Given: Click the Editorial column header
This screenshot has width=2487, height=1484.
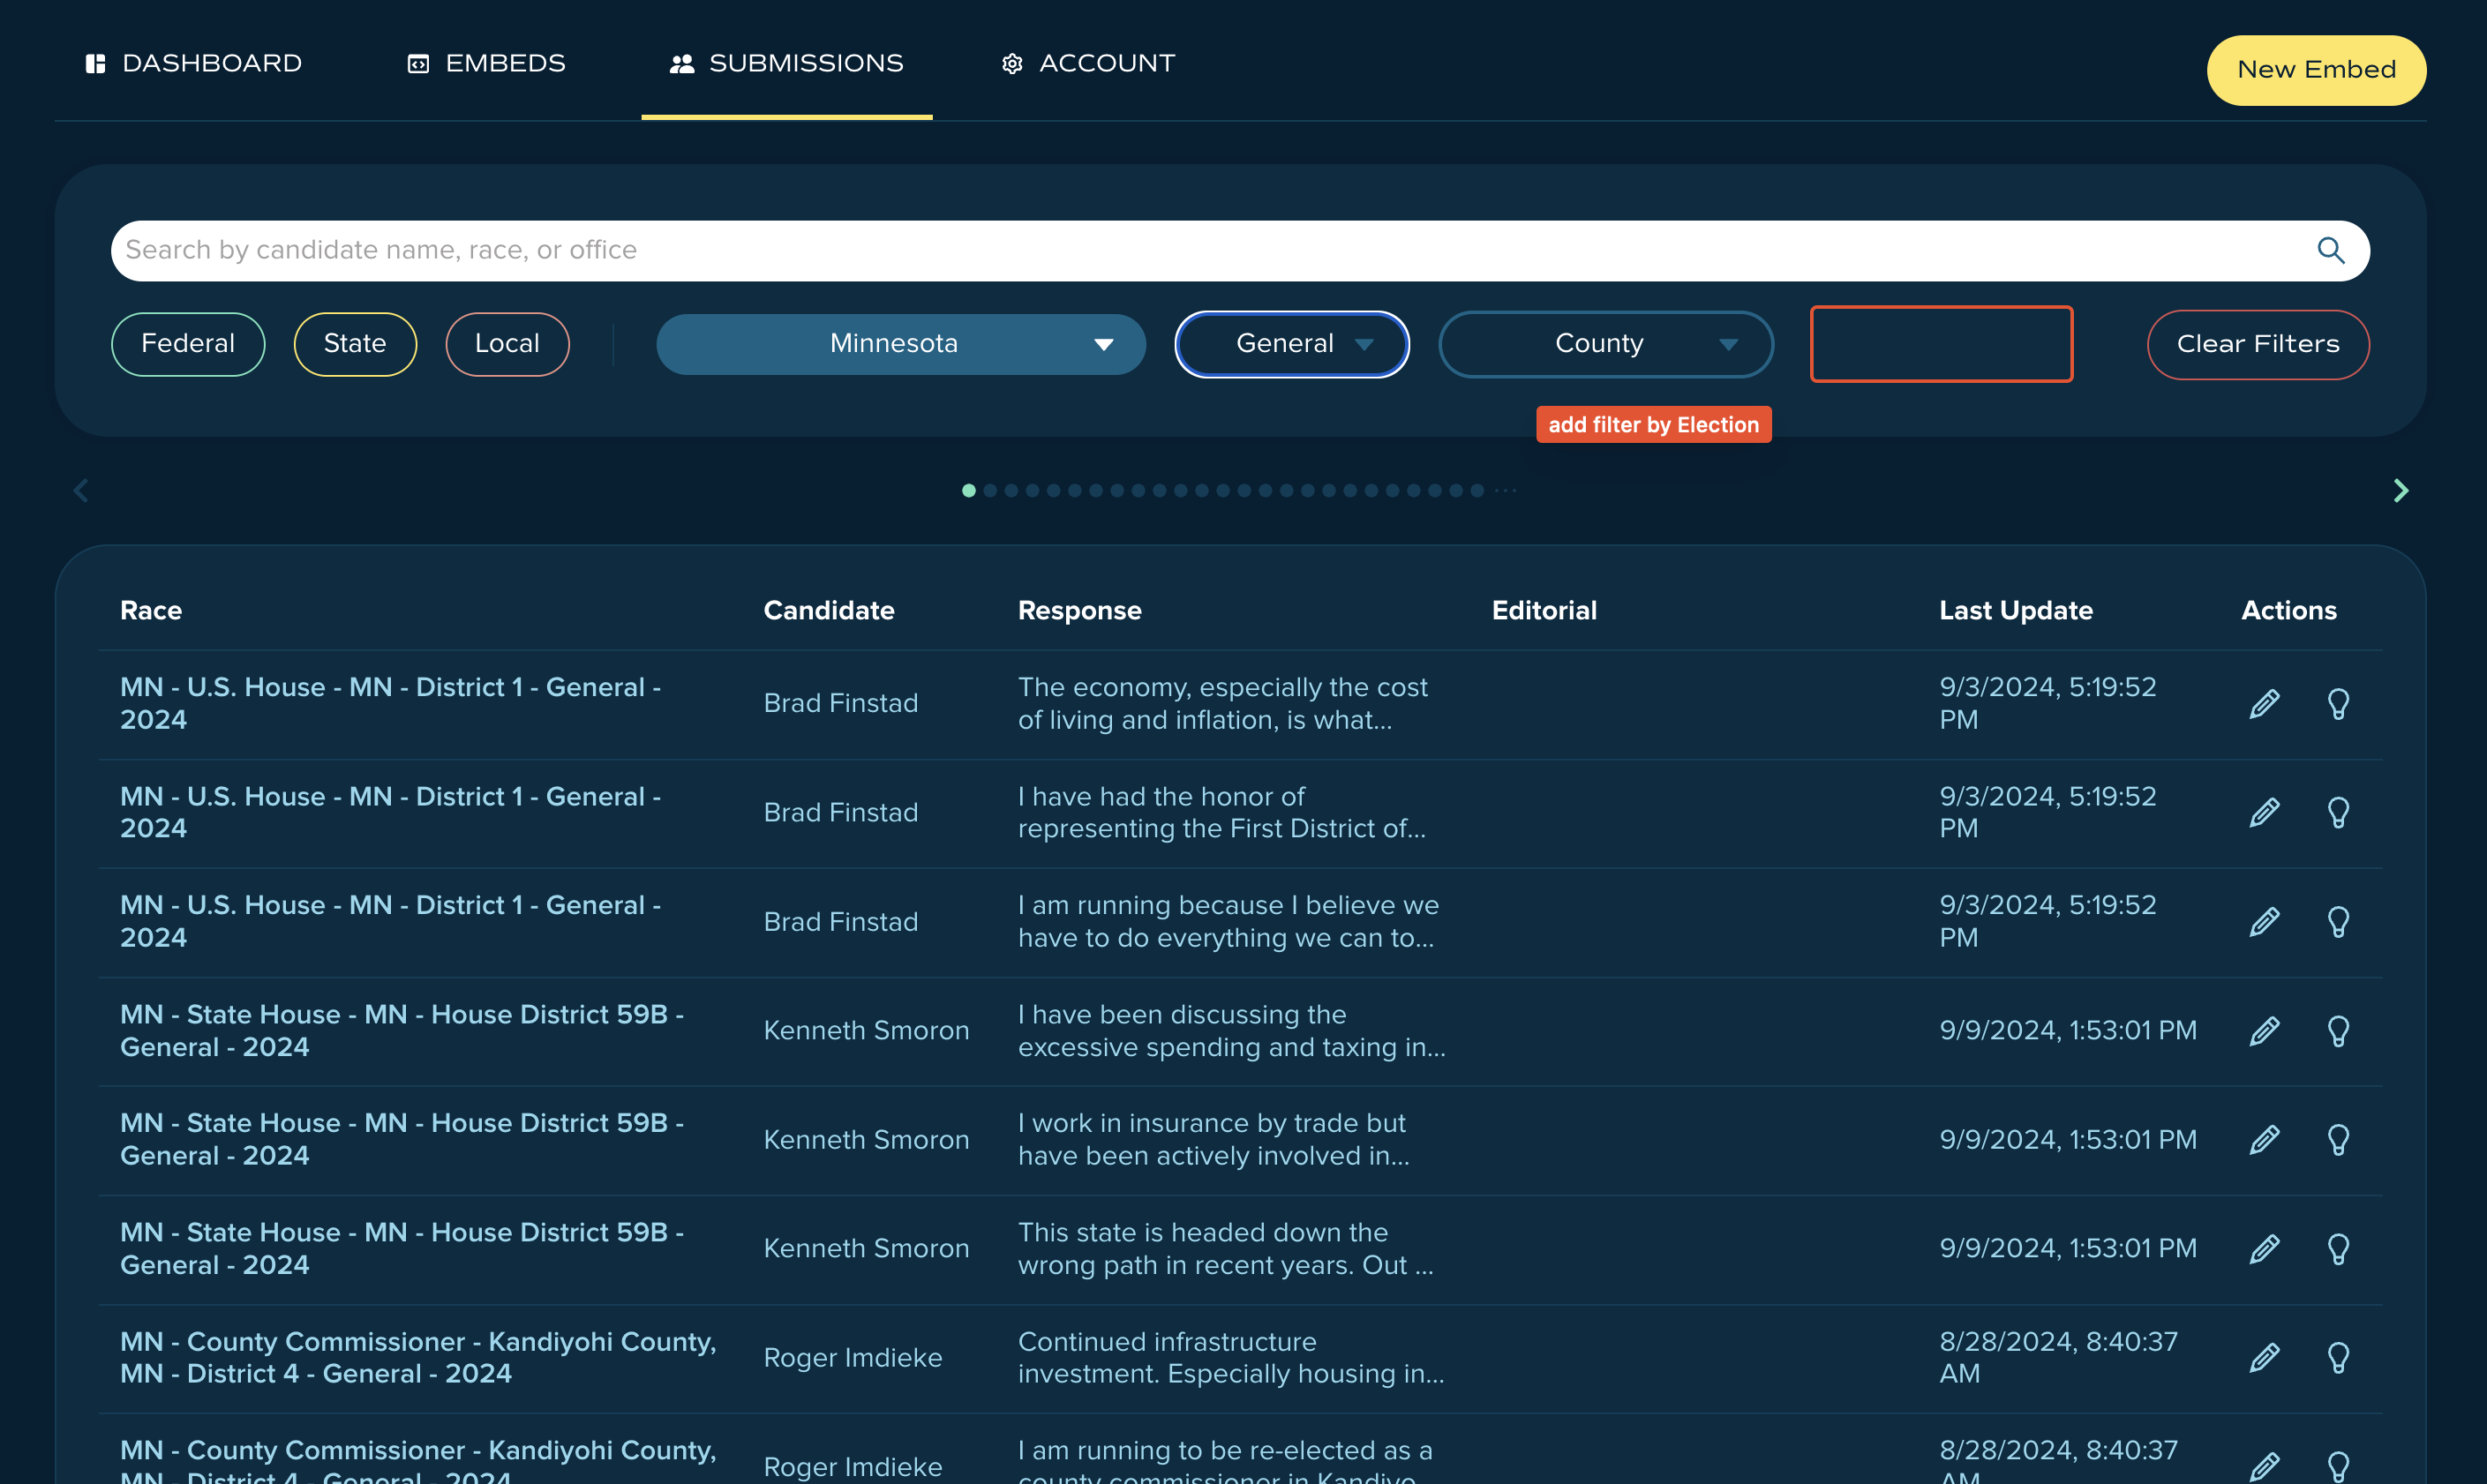Looking at the screenshot, I should (x=1544, y=610).
